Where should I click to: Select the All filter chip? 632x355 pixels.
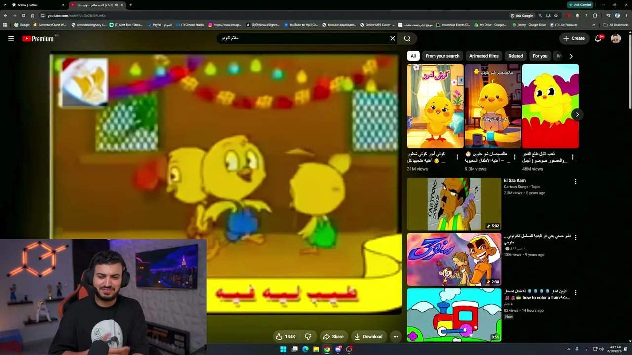point(413,56)
